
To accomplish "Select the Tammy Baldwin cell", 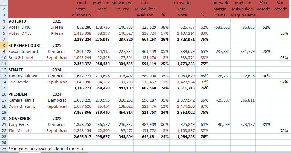I will 26,76.
